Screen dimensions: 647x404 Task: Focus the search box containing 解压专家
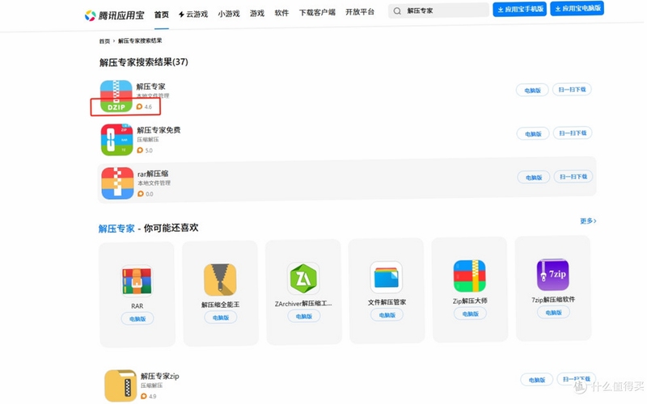click(x=438, y=11)
